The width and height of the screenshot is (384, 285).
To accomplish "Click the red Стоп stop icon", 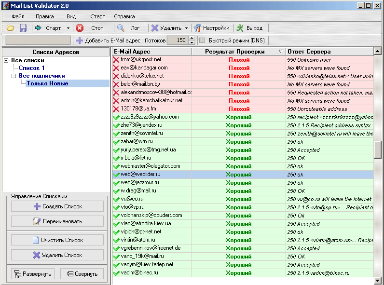I will point(79,28).
